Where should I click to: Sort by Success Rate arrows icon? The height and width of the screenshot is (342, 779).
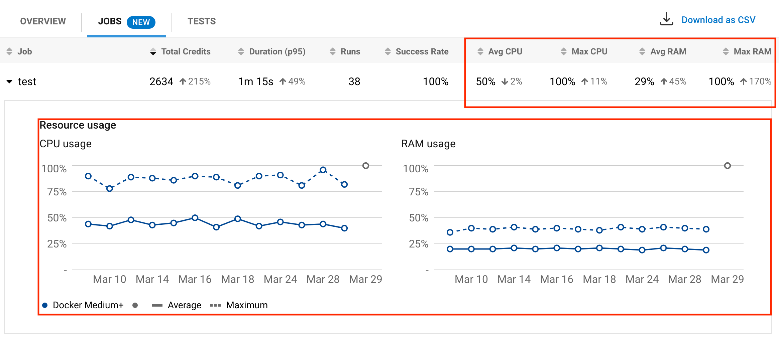click(x=388, y=51)
